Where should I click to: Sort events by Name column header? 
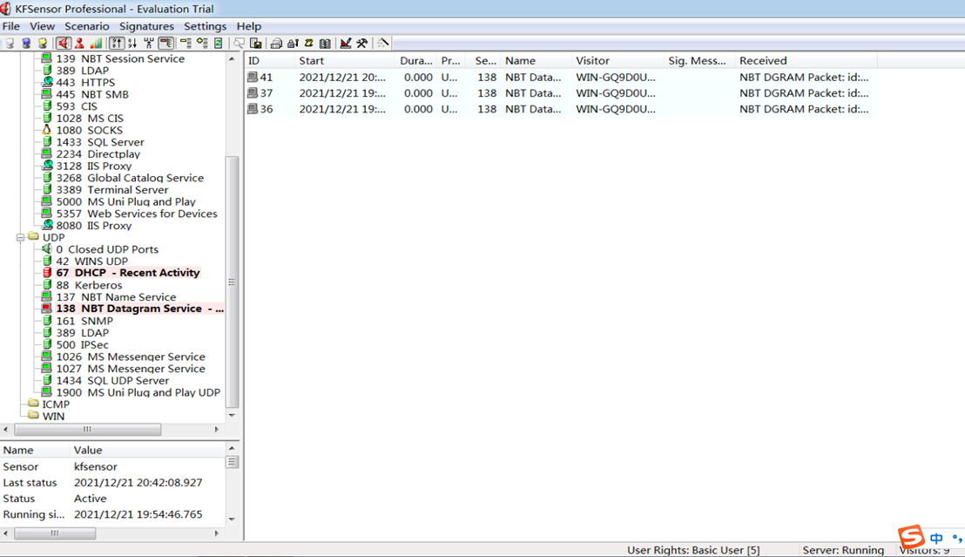tap(536, 60)
